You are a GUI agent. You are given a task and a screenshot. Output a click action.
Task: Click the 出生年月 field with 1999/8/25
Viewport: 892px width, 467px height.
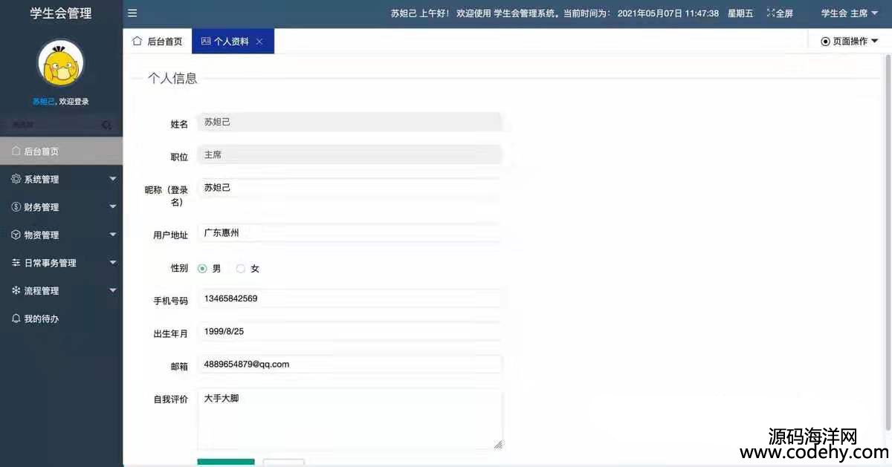point(349,331)
